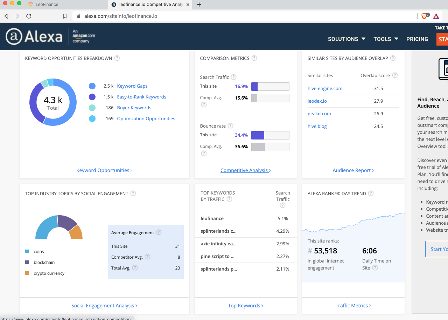The height and width of the screenshot is (320, 448).
Task: Open the Competitive Analysis link
Action: click(246, 170)
